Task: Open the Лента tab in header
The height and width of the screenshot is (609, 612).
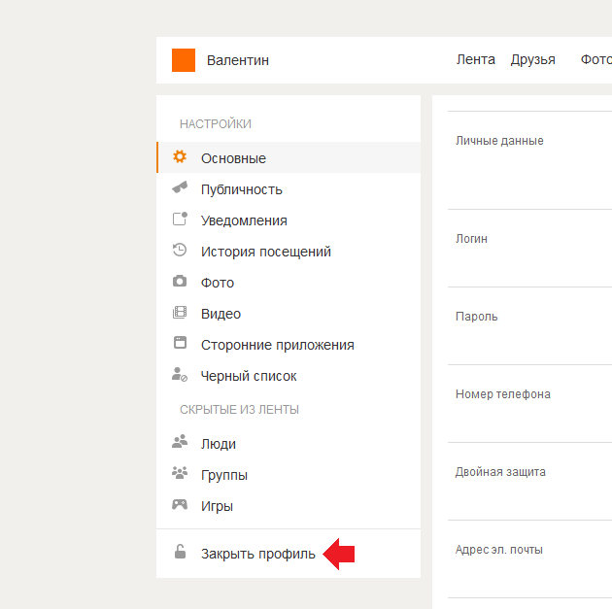Action: point(475,60)
